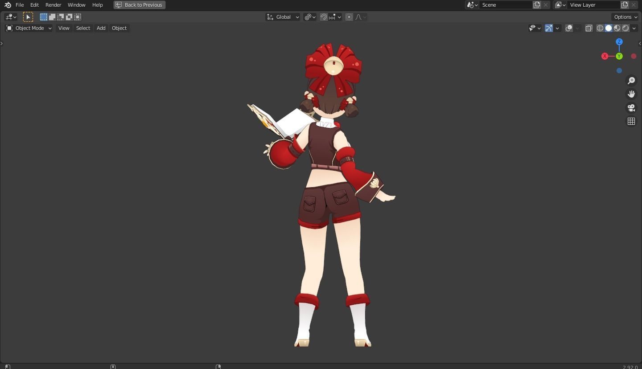This screenshot has width=642, height=369.
Task: Expand the sidebar arrow at right edge
Action: [640, 43]
